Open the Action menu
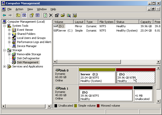Viewport: 162px width, 115px height. point(19,9)
